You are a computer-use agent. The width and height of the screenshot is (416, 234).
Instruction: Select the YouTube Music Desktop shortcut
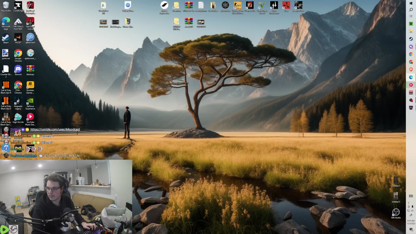click(x=30, y=119)
